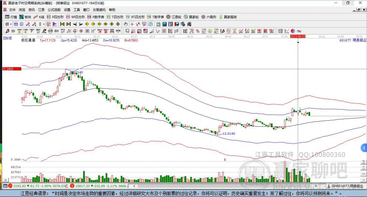Expand the candlestick style dropdown arrow

[43, 24]
